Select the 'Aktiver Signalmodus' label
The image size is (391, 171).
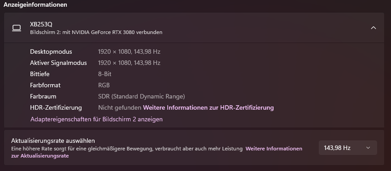(58, 63)
